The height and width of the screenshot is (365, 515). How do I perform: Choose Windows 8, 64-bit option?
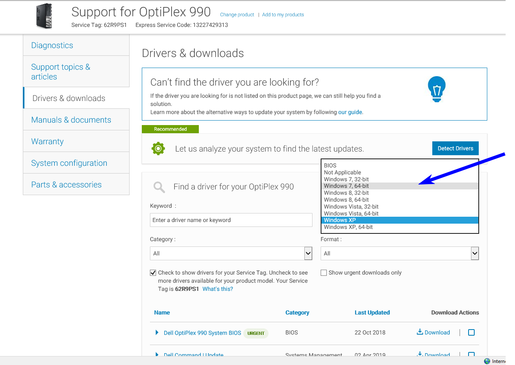[x=400, y=200]
